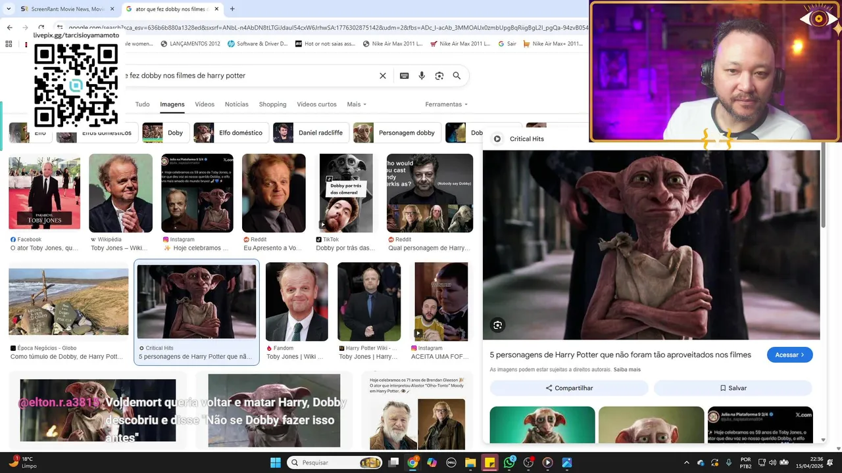
Task: Clear the Google search box text
Action: (x=383, y=76)
